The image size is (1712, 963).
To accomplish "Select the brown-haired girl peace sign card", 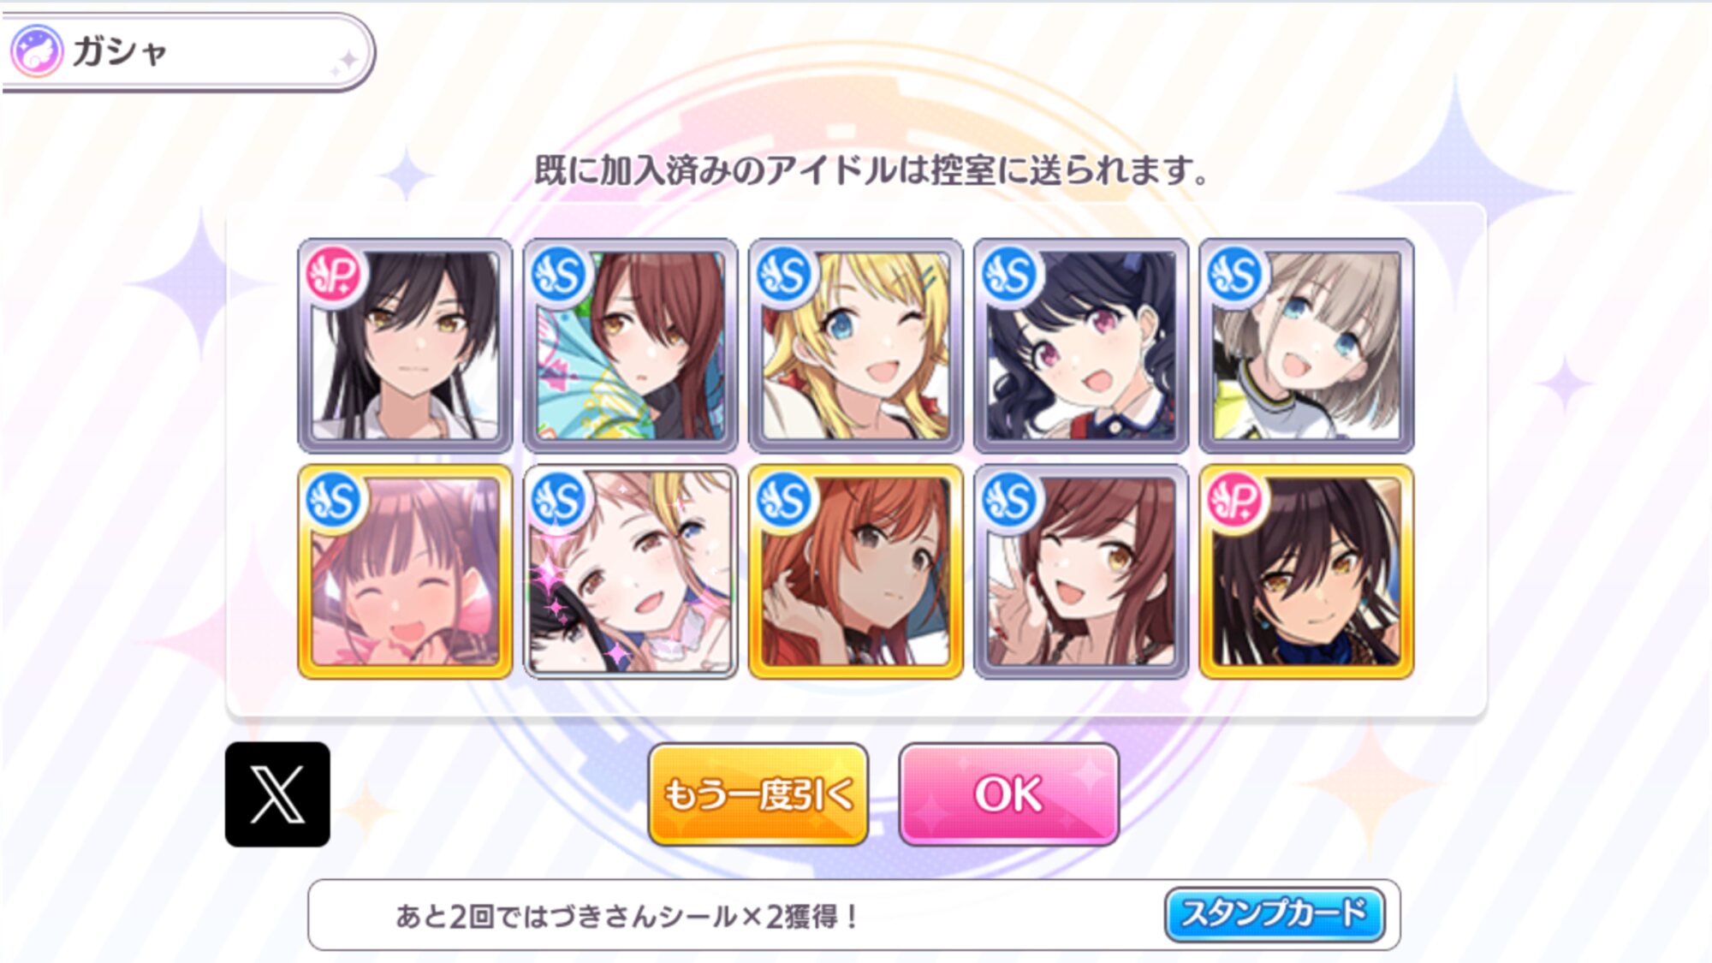I will click(x=1081, y=572).
